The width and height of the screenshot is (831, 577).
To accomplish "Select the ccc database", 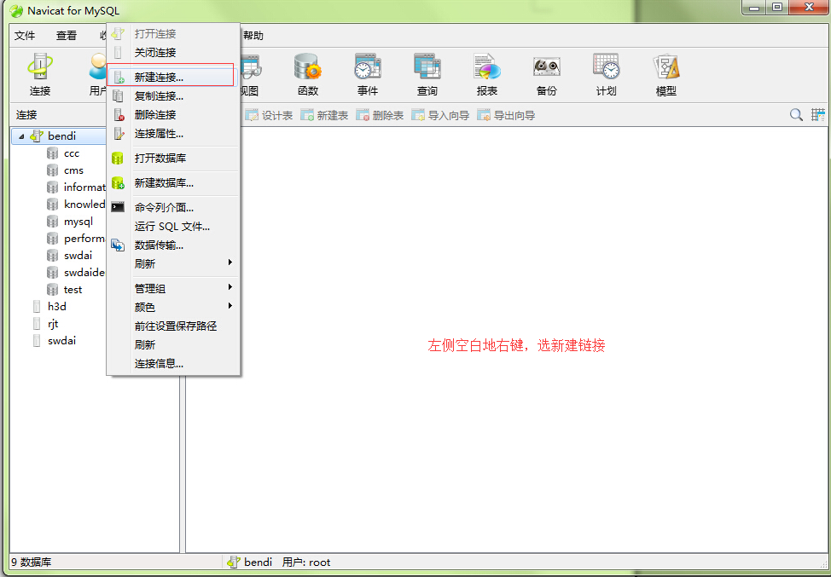I will pos(72,153).
